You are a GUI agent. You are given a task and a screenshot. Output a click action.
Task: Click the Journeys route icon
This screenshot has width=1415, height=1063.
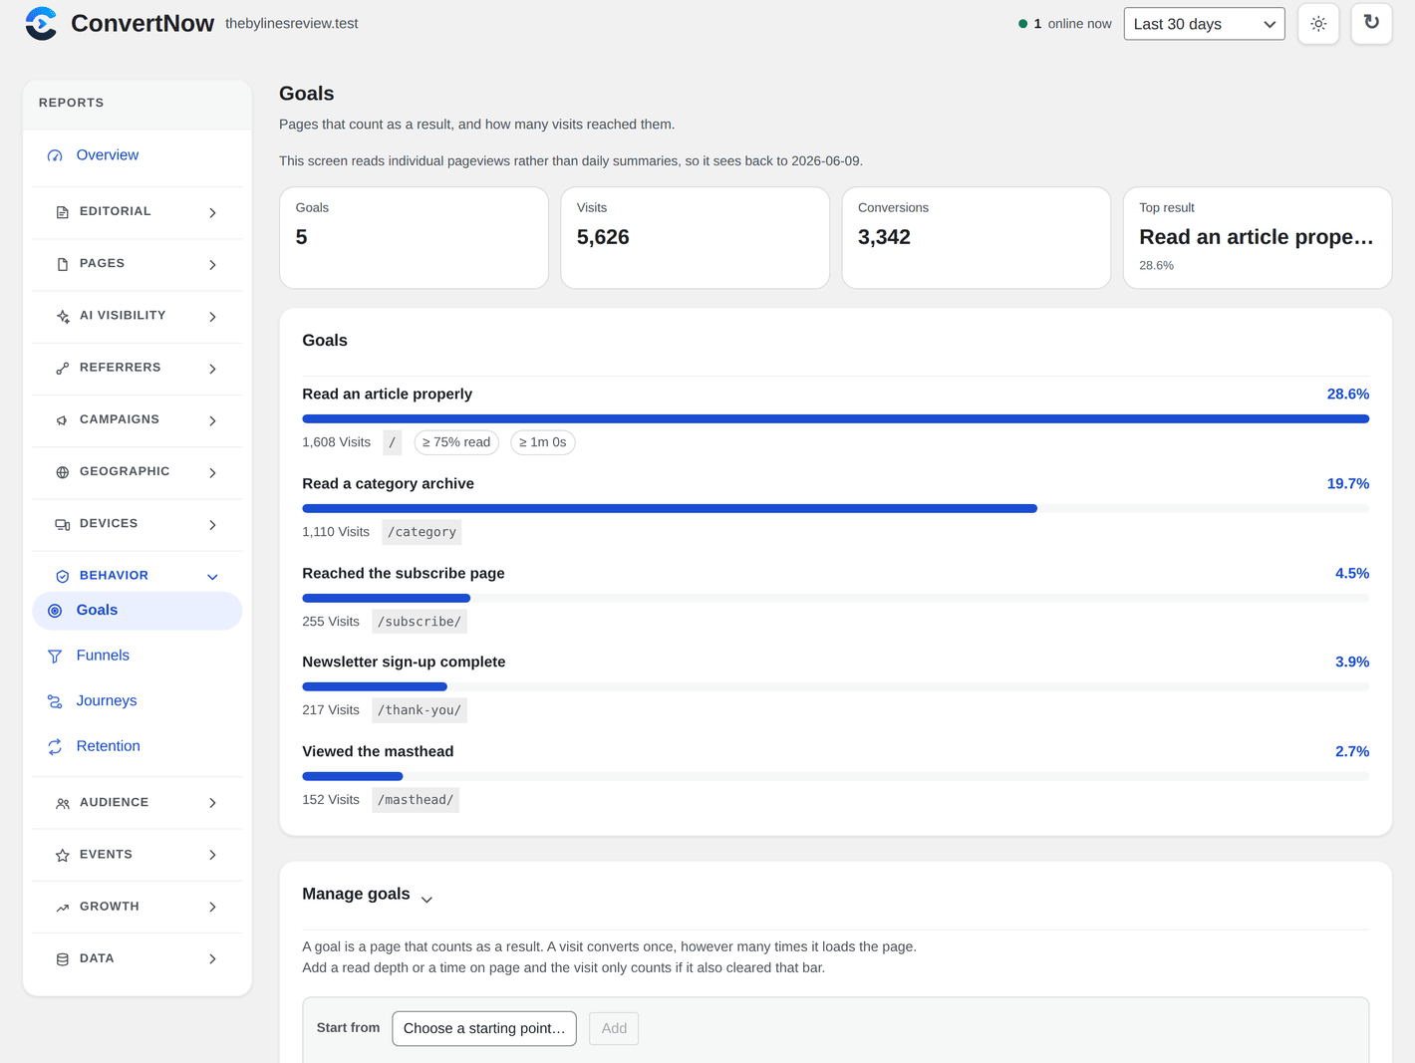pyautogui.click(x=55, y=701)
